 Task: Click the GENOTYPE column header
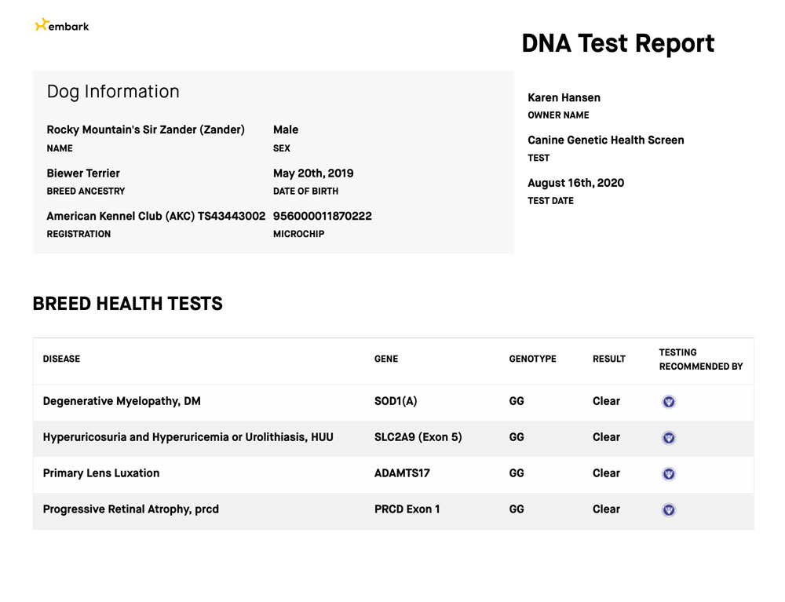point(532,359)
